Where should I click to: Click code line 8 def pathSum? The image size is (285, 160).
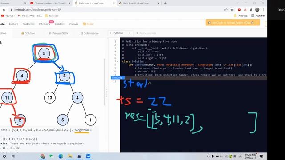pyautogui.click(x=190, y=65)
